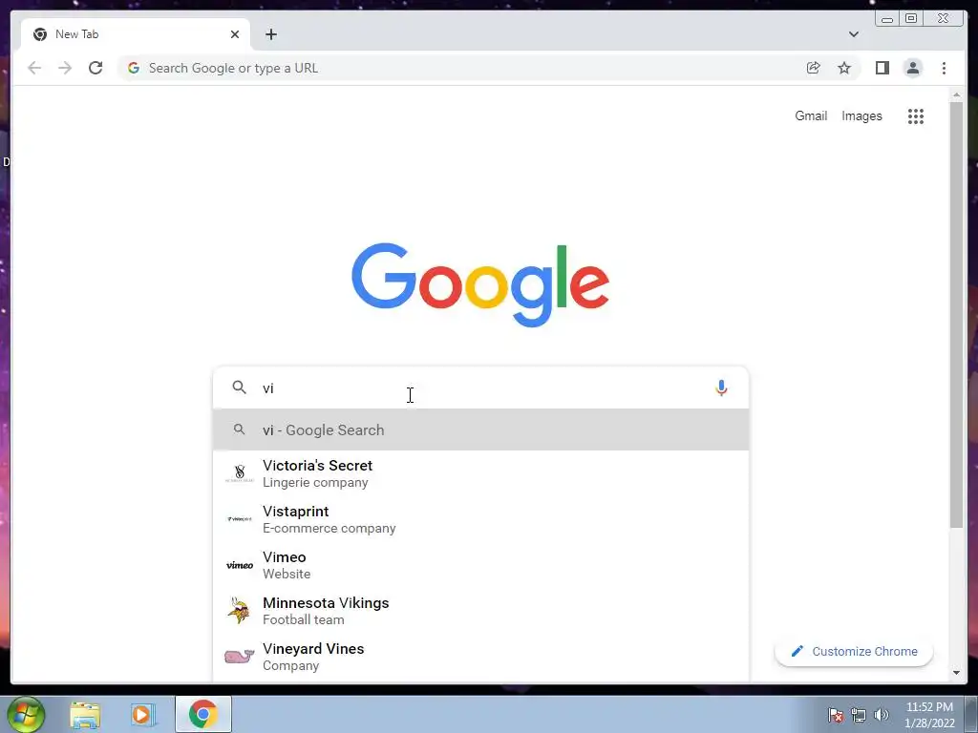
Task: Click the taskbar clock showing 11:52 PM
Action: (929, 715)
